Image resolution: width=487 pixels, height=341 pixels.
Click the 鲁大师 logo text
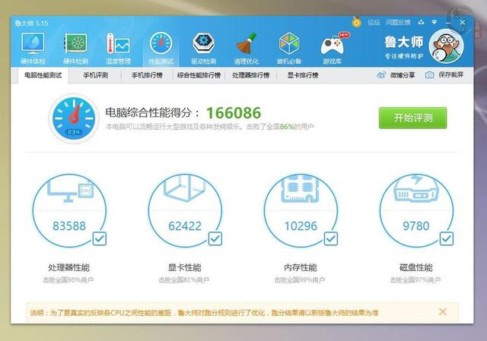pyautogui.click(x=404, y=42)
